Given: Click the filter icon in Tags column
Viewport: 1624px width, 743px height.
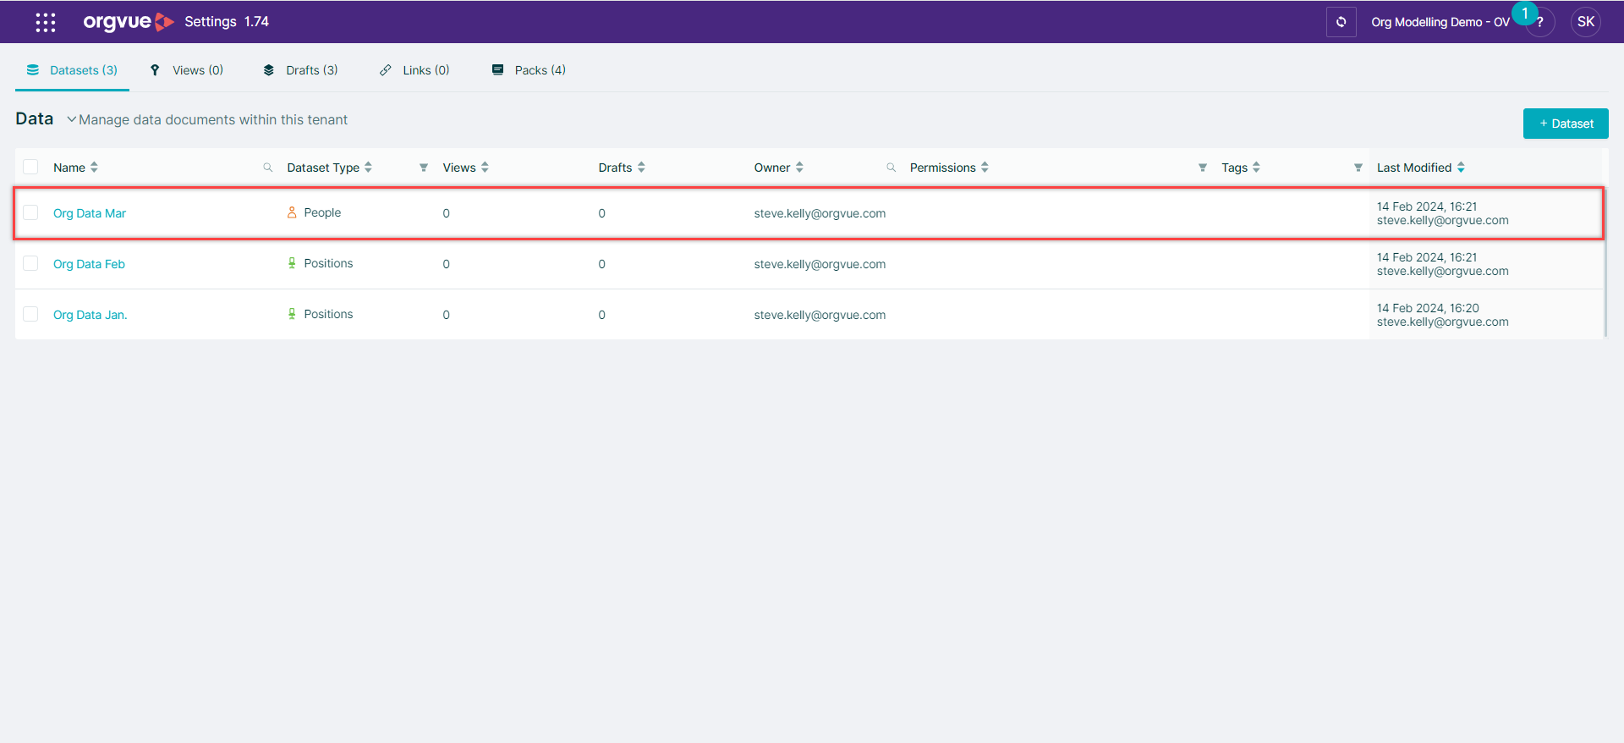Looking at the screenshot, I should coord(1358,168).
